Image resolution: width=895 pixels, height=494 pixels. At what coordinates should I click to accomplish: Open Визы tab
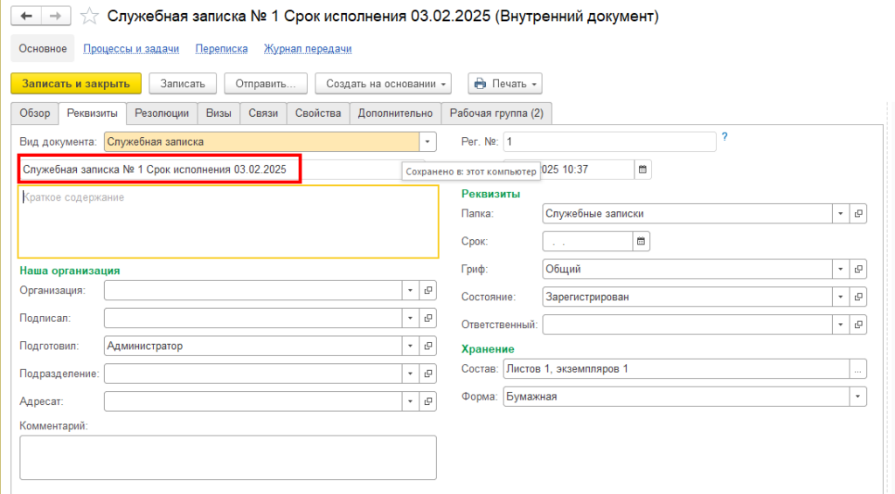tap(219, 113)
